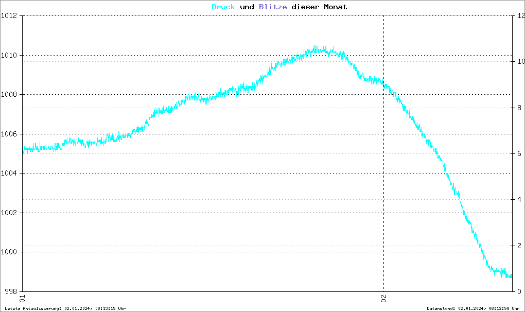Screen dimensions: 525x312
Task: Click the 'Datenstand' timestamp text
Action: [472, 308]
